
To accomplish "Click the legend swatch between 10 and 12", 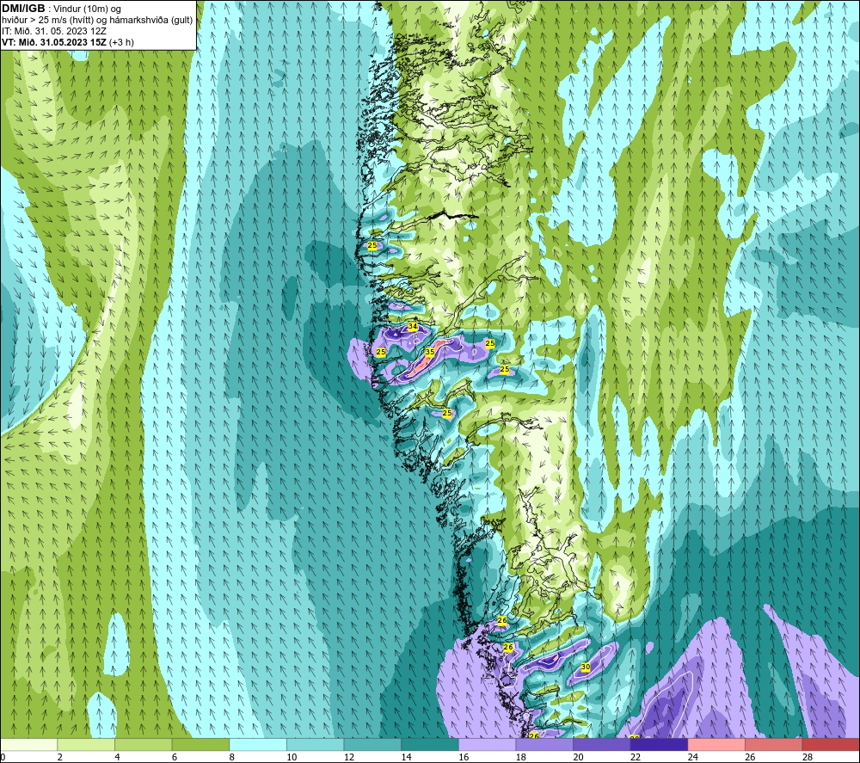I will tap(316, 745).
